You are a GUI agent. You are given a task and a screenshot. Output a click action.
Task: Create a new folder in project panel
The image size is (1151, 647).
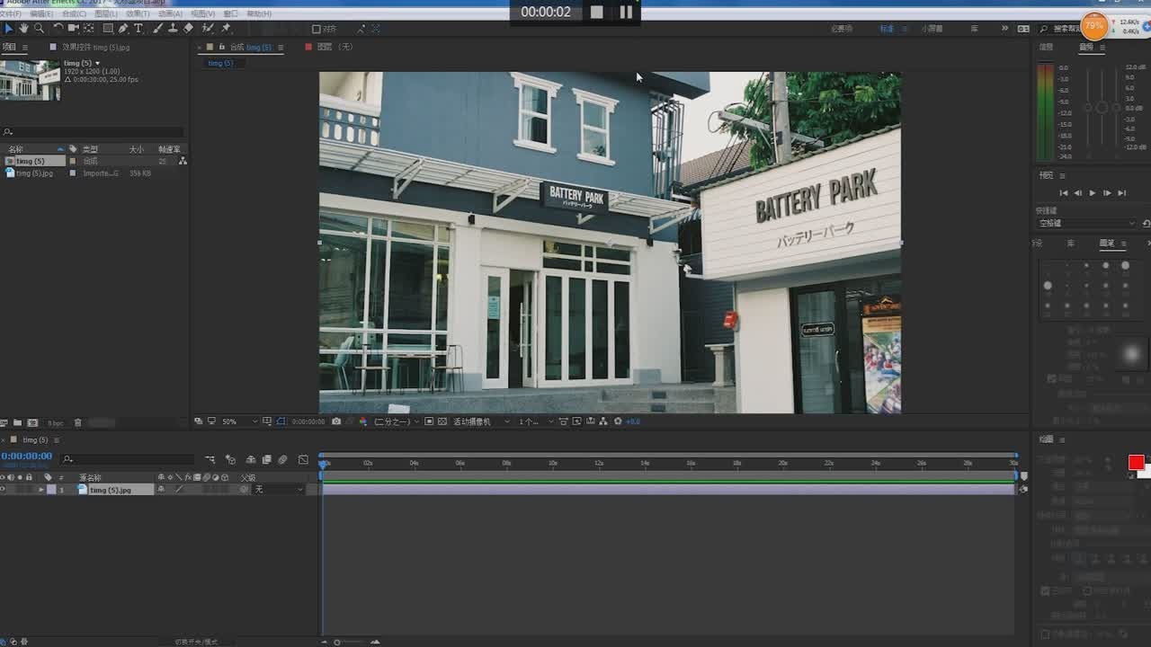[17, 422]
